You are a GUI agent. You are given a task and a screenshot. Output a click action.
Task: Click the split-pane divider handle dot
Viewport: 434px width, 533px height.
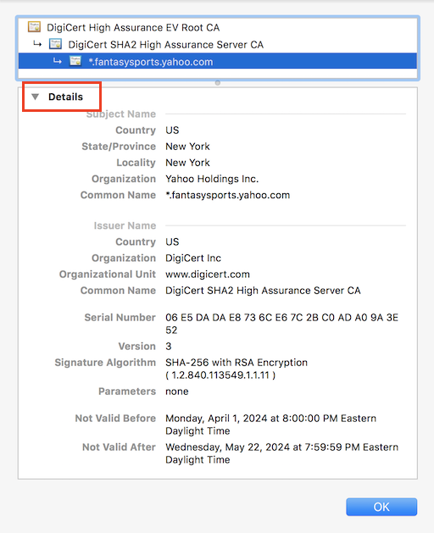(218, 82)
